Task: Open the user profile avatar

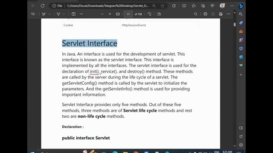Action: click(222, 6)
